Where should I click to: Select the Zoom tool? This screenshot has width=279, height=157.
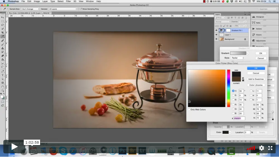[2, 91]
